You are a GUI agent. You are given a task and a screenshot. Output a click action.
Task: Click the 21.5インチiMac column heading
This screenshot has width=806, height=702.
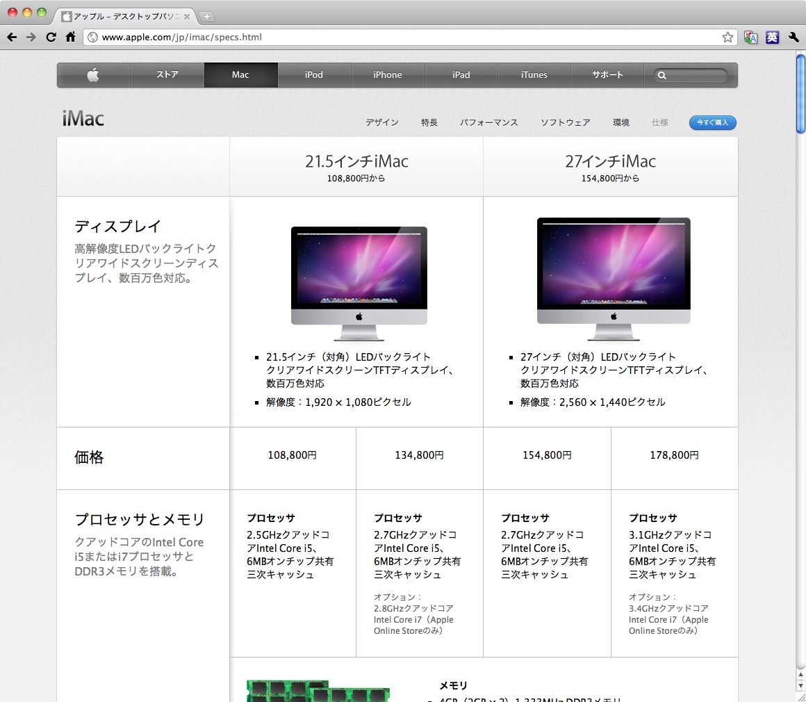356,161
